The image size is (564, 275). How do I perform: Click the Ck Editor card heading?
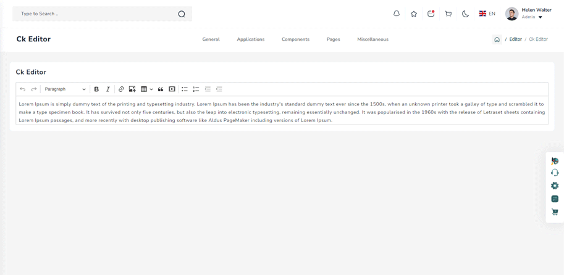[x=31, y=72]
